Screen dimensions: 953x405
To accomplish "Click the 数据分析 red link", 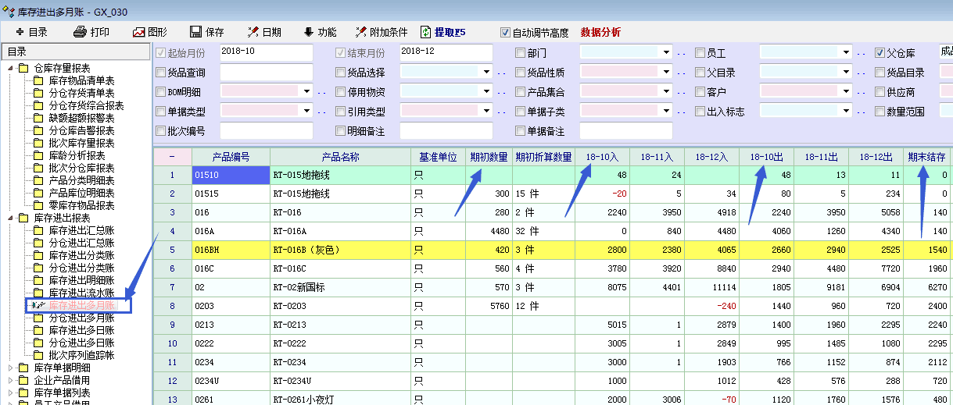I will click(600, 32).
